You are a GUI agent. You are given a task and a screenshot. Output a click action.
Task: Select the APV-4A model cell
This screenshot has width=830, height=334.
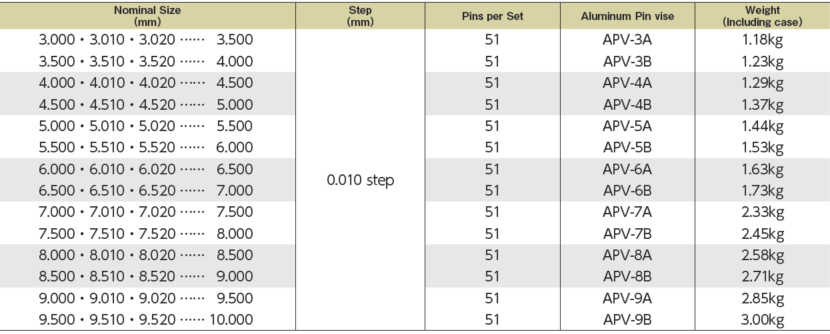[627, 83]
